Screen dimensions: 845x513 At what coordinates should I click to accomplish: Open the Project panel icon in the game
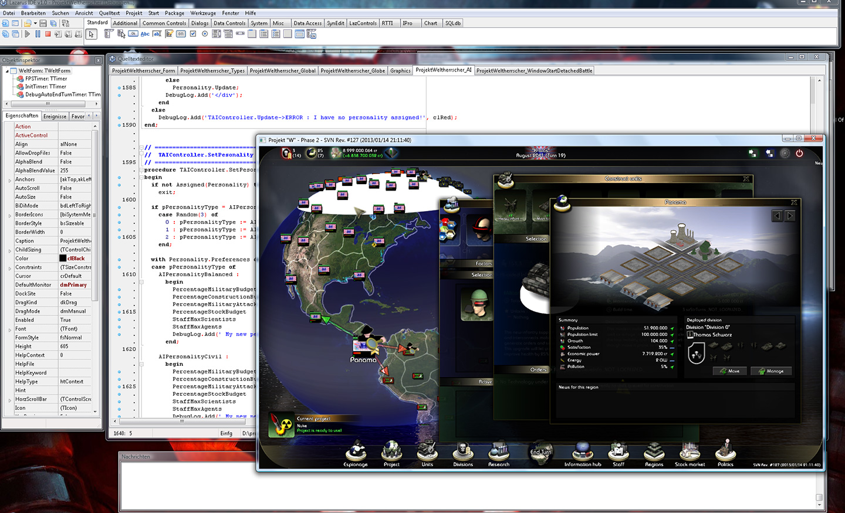pyautogui.click(x=391, y=453)
